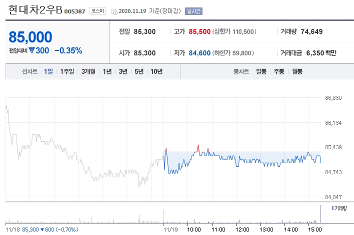Screen dimensions: 354x235
Task: Select the 1일 line chart tab
Action: tap(48, 71)
